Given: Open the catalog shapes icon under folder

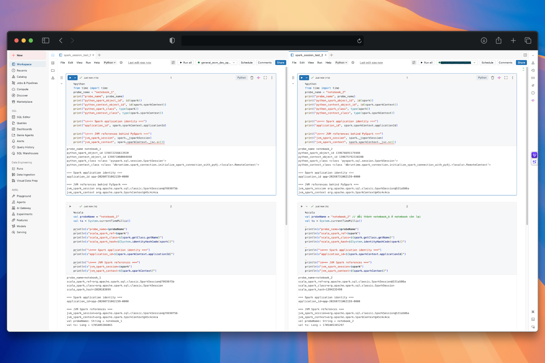Looking at the screenshot, I should [x=53, y=78].
